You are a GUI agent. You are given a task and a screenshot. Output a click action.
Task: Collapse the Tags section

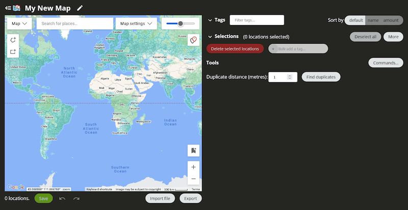210,20
